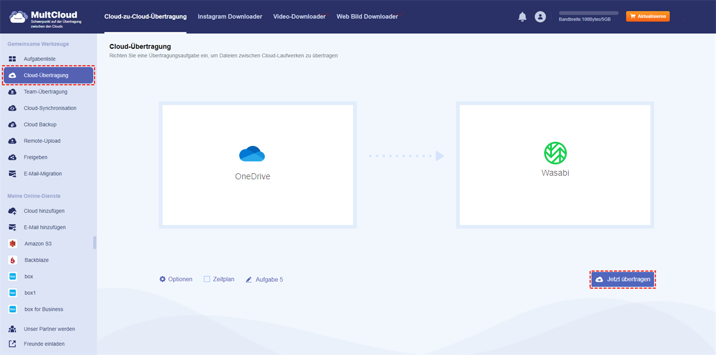Click the bandwidth usage progress bar
The width and height of the screenshot is (716, 355).
[x=588, y=13]
